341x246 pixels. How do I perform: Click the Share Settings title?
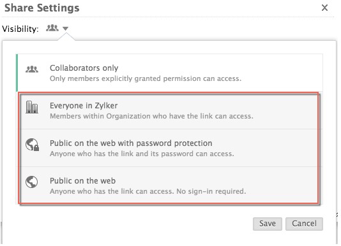pos(42,8)
